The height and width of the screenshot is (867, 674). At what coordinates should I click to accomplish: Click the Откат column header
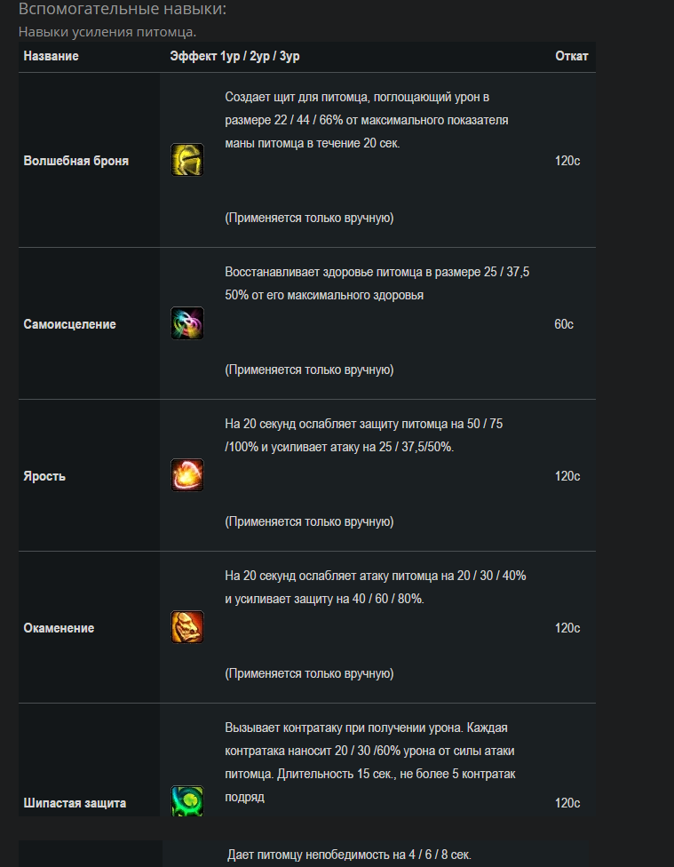click(572, 56)
